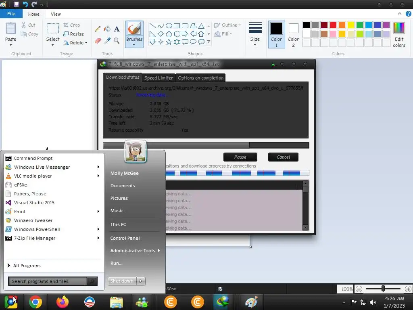Switch to the Home ribbon tab
This screenshot has height=310, width=413.
tap(34, 14)
